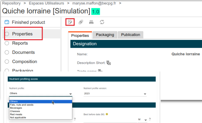Select the Composition radio in sidebar
Viewport: 202px width, 123px height.
pos(7,62)
